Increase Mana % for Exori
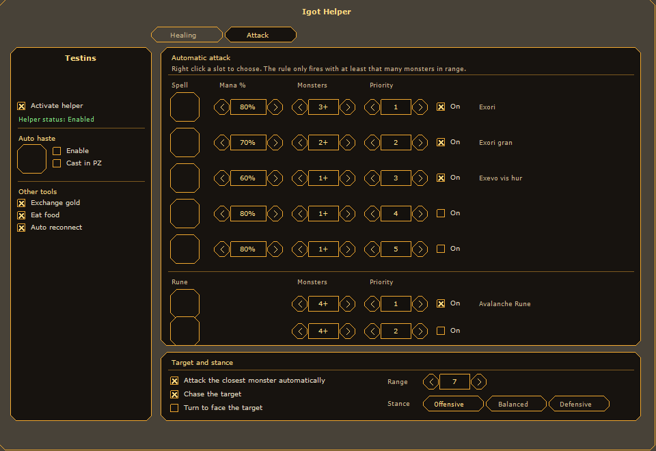The width and height of the screenshot is (656, 451). point(275,107)
